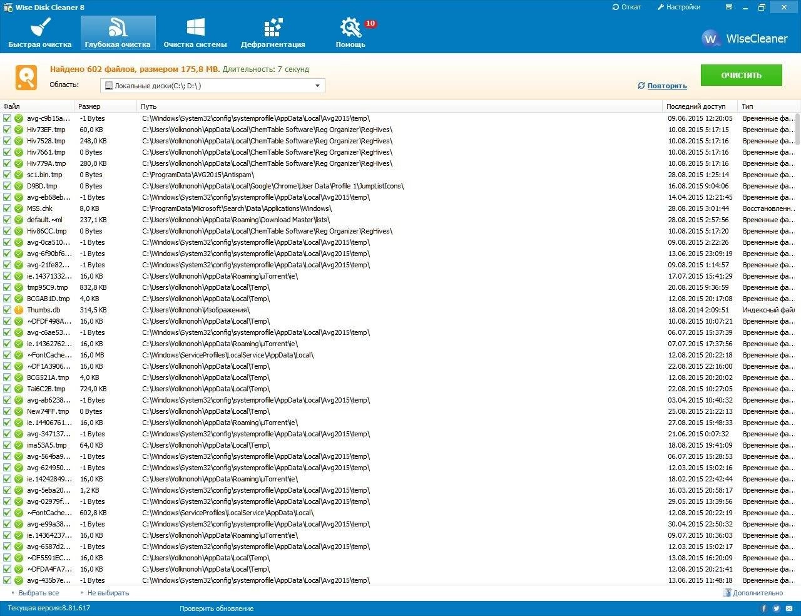Click Выбрать все link
Image resolution: width=801 pixels, height=616 pixels.
pos(38,593)
